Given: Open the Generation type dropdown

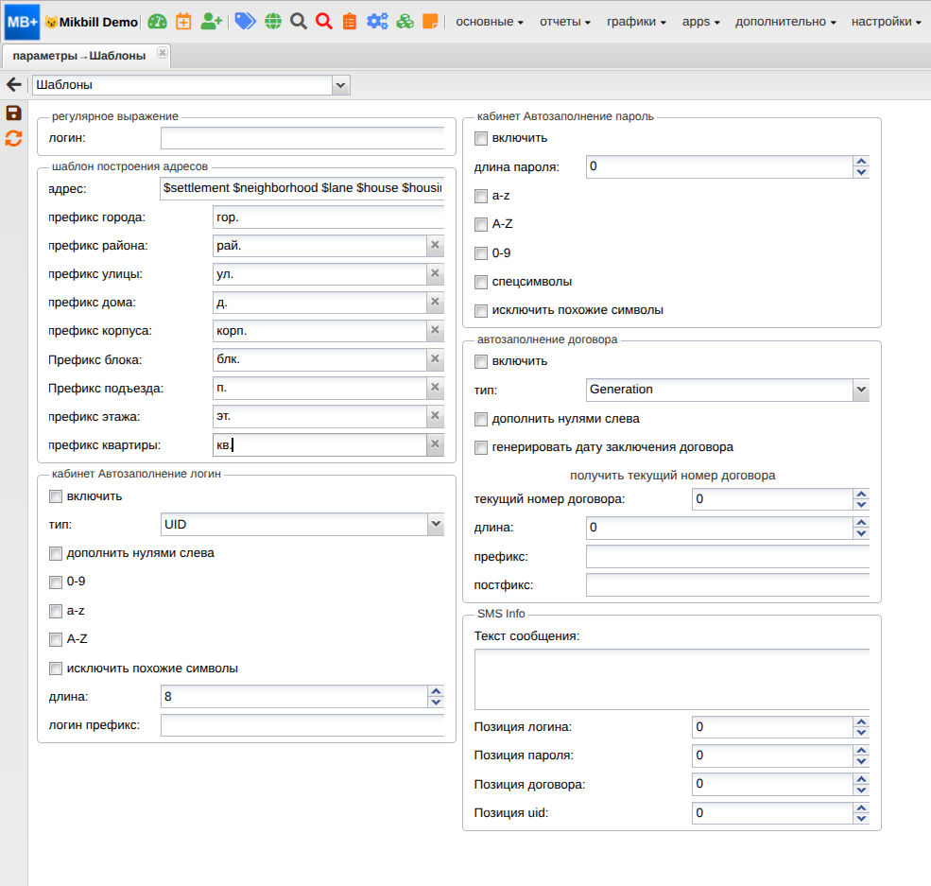Looking at the screenshot, I should (861, 390).
